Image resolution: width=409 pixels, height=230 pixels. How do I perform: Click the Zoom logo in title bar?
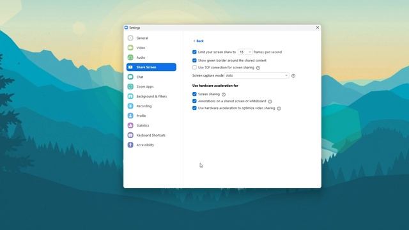pyautogui.click(x=127, y=27)
